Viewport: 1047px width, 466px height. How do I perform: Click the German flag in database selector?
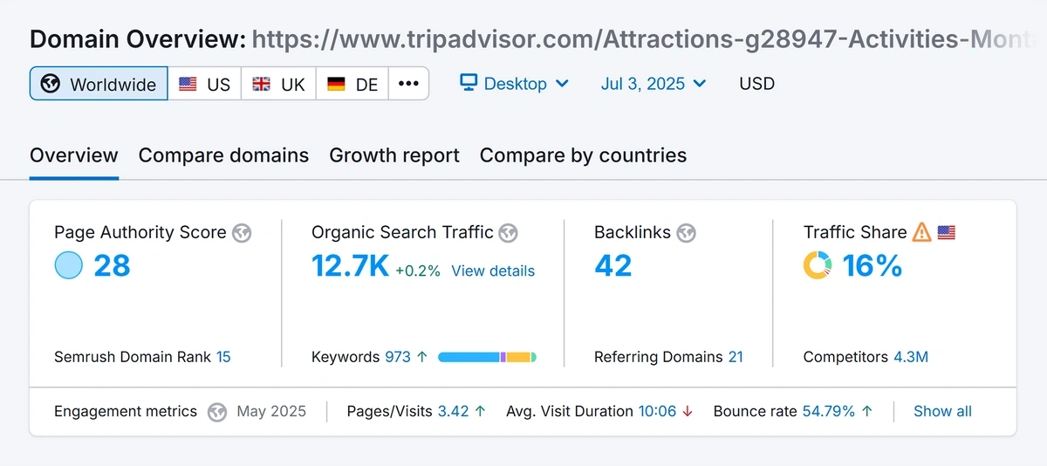336,85
